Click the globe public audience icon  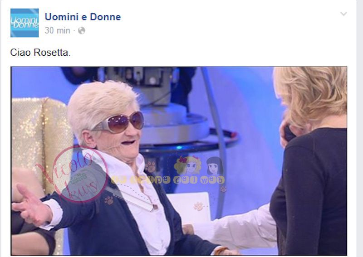tap(82, 30)
